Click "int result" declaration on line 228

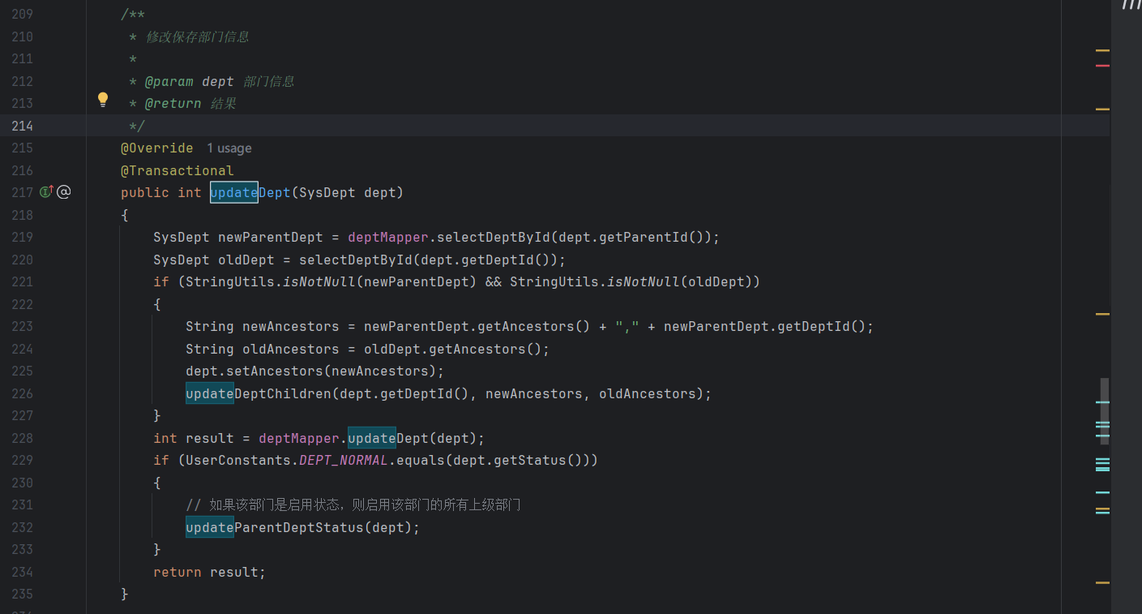click(194, 438)
